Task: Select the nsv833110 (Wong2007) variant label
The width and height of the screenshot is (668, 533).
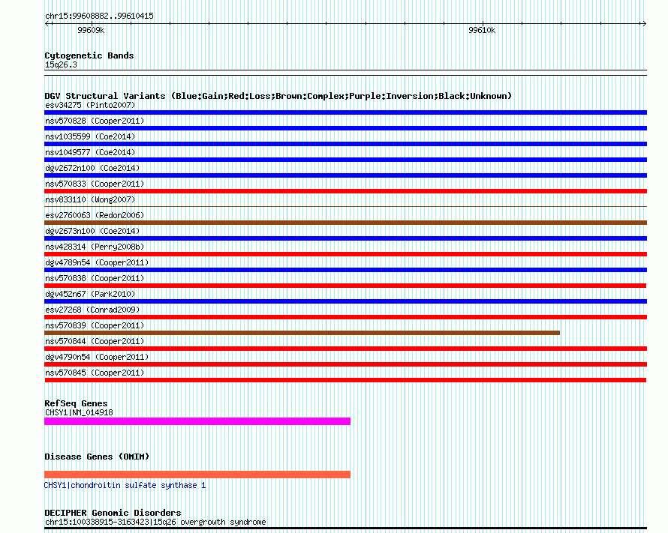Action: pyautogui.click(x=90, y=199)
